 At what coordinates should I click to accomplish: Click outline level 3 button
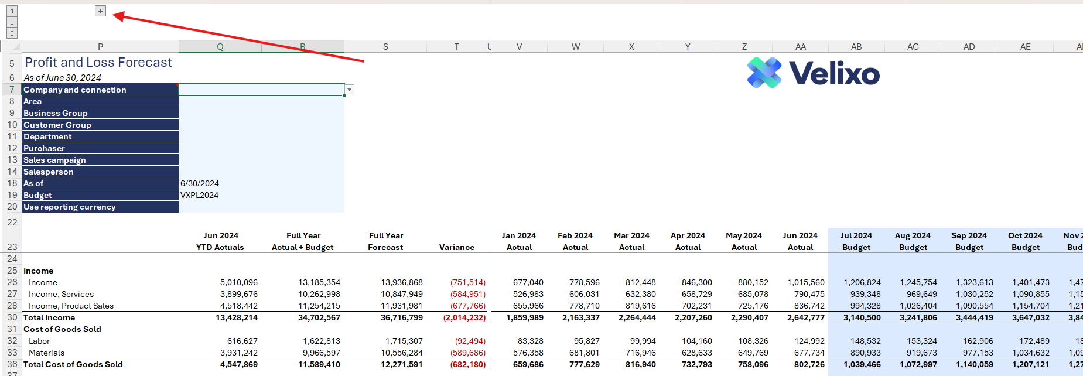point(12,33)
